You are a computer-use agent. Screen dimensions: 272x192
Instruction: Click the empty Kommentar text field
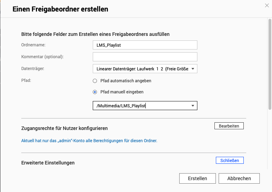click(x=145, y=57)
